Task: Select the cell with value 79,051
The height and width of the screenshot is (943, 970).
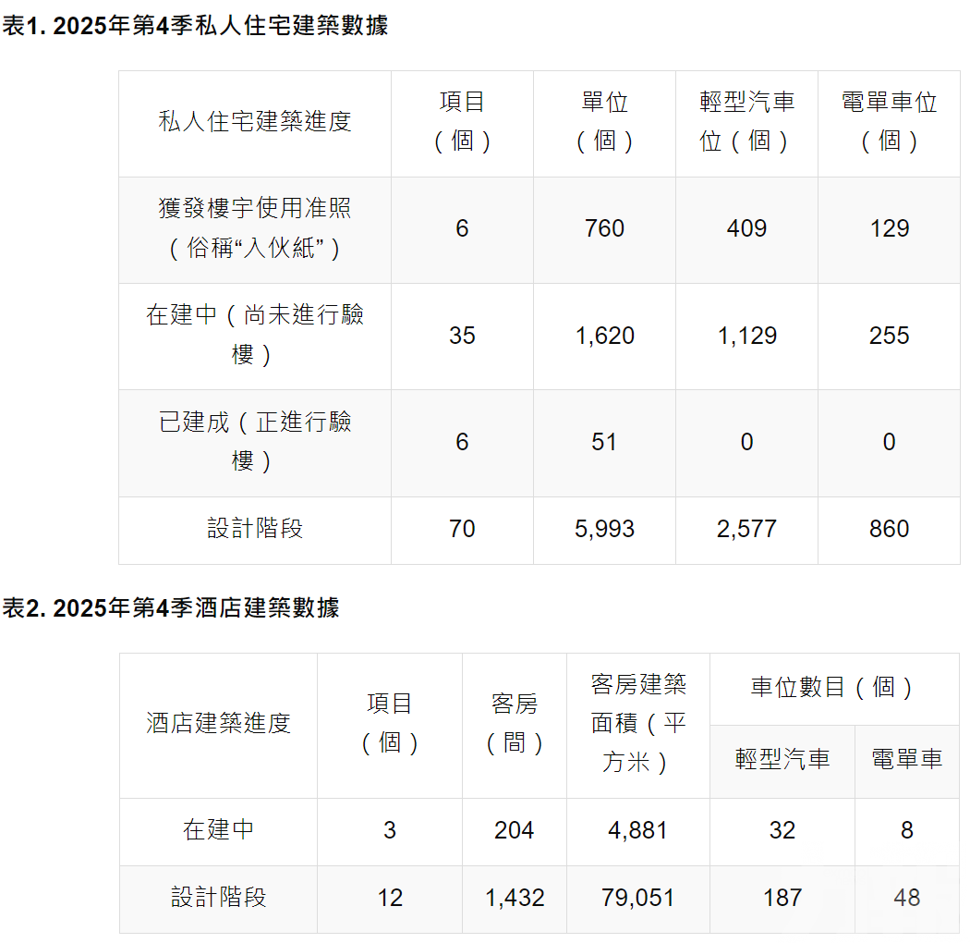Action: [638, 898]
